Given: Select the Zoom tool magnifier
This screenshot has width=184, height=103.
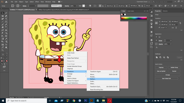Looking at the screenshot, I should [x=3, y=50].
